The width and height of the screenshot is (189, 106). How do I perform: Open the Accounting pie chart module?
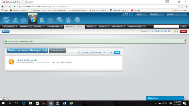(x=33, y=20)
